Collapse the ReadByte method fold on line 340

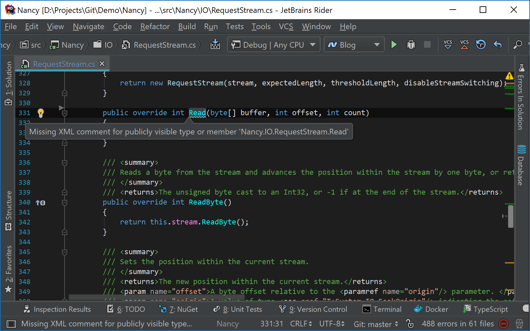65,202
